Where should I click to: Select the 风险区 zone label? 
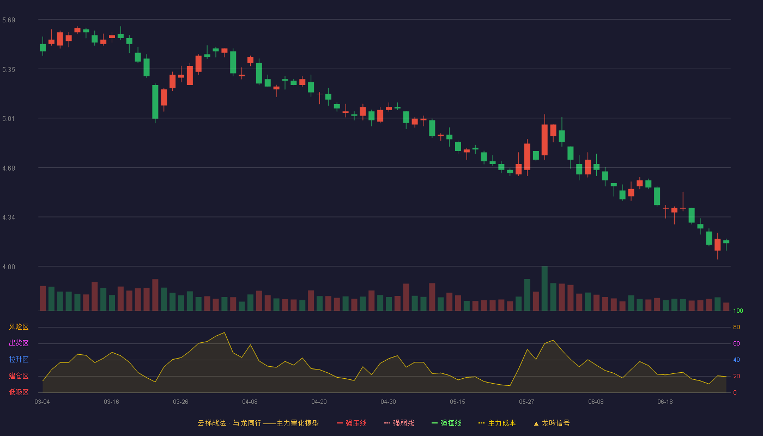19,327
